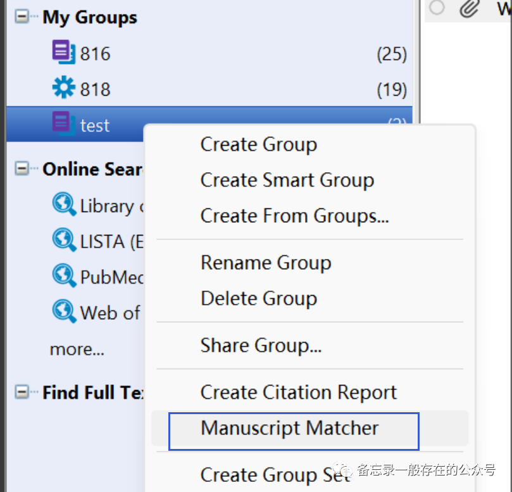
Task: Select Rename Group from context menu
Action: coord(266,262)
